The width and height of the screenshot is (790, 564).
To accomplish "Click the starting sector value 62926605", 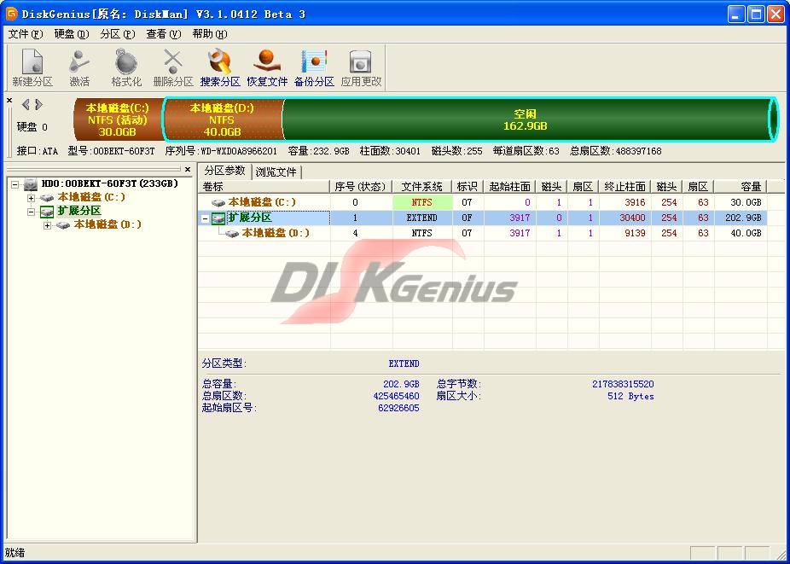I will [x=398, y=408].
